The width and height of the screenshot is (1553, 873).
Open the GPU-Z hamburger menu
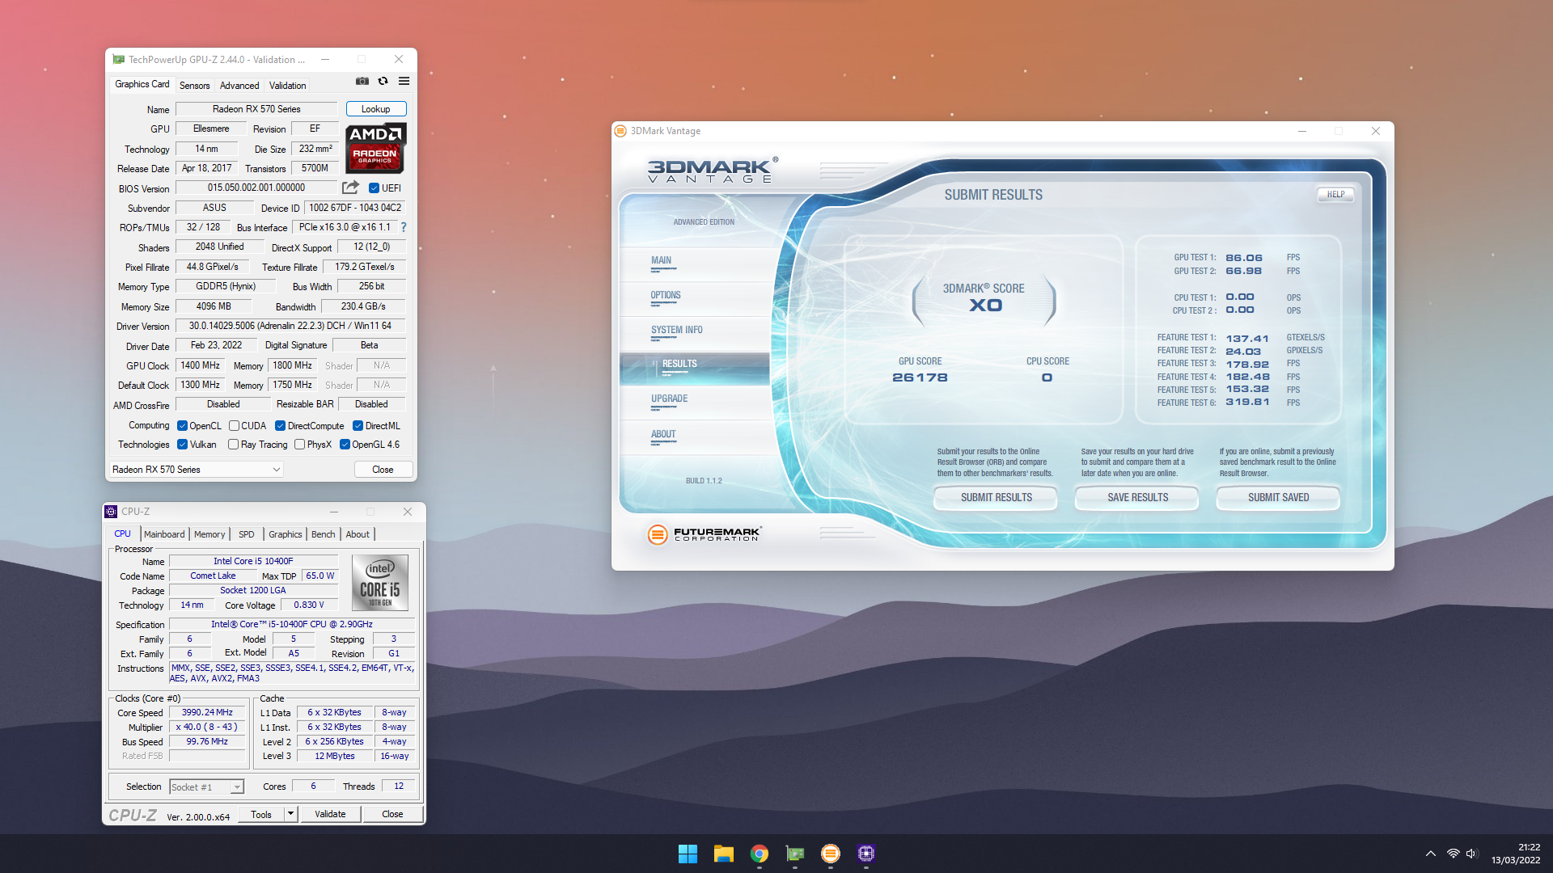[404, 81]
